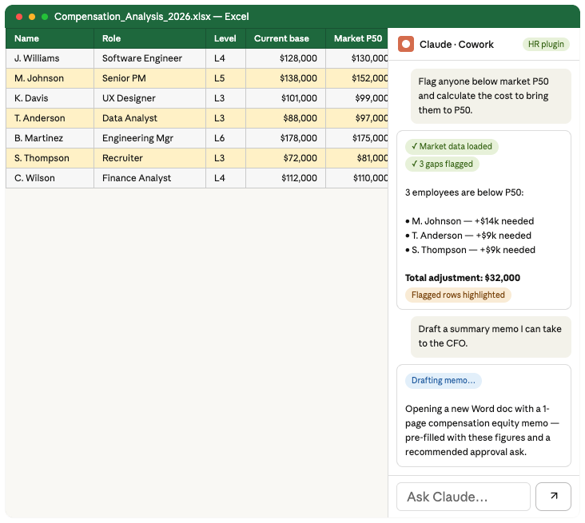Select the $152,000 Market P50 cell

pos(356,78)
